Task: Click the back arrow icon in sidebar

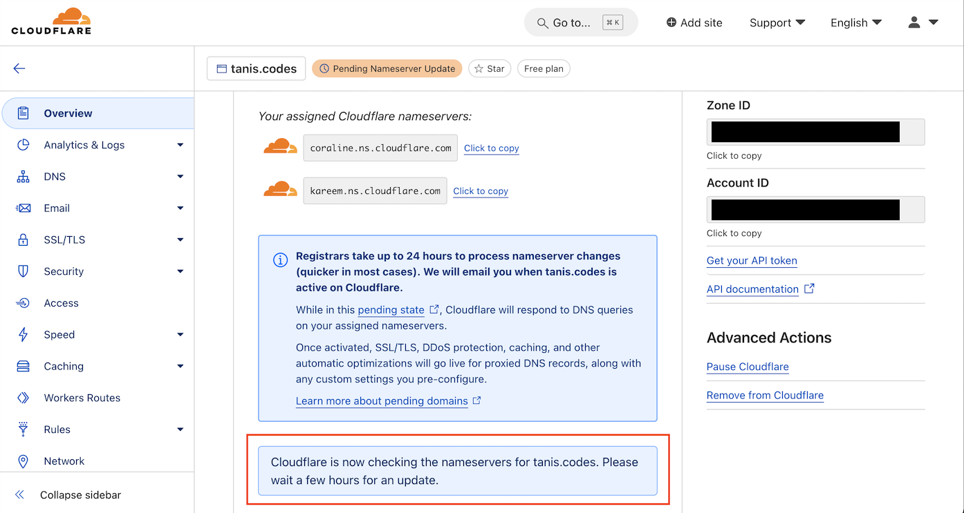Action: click(x=19, y=68)
